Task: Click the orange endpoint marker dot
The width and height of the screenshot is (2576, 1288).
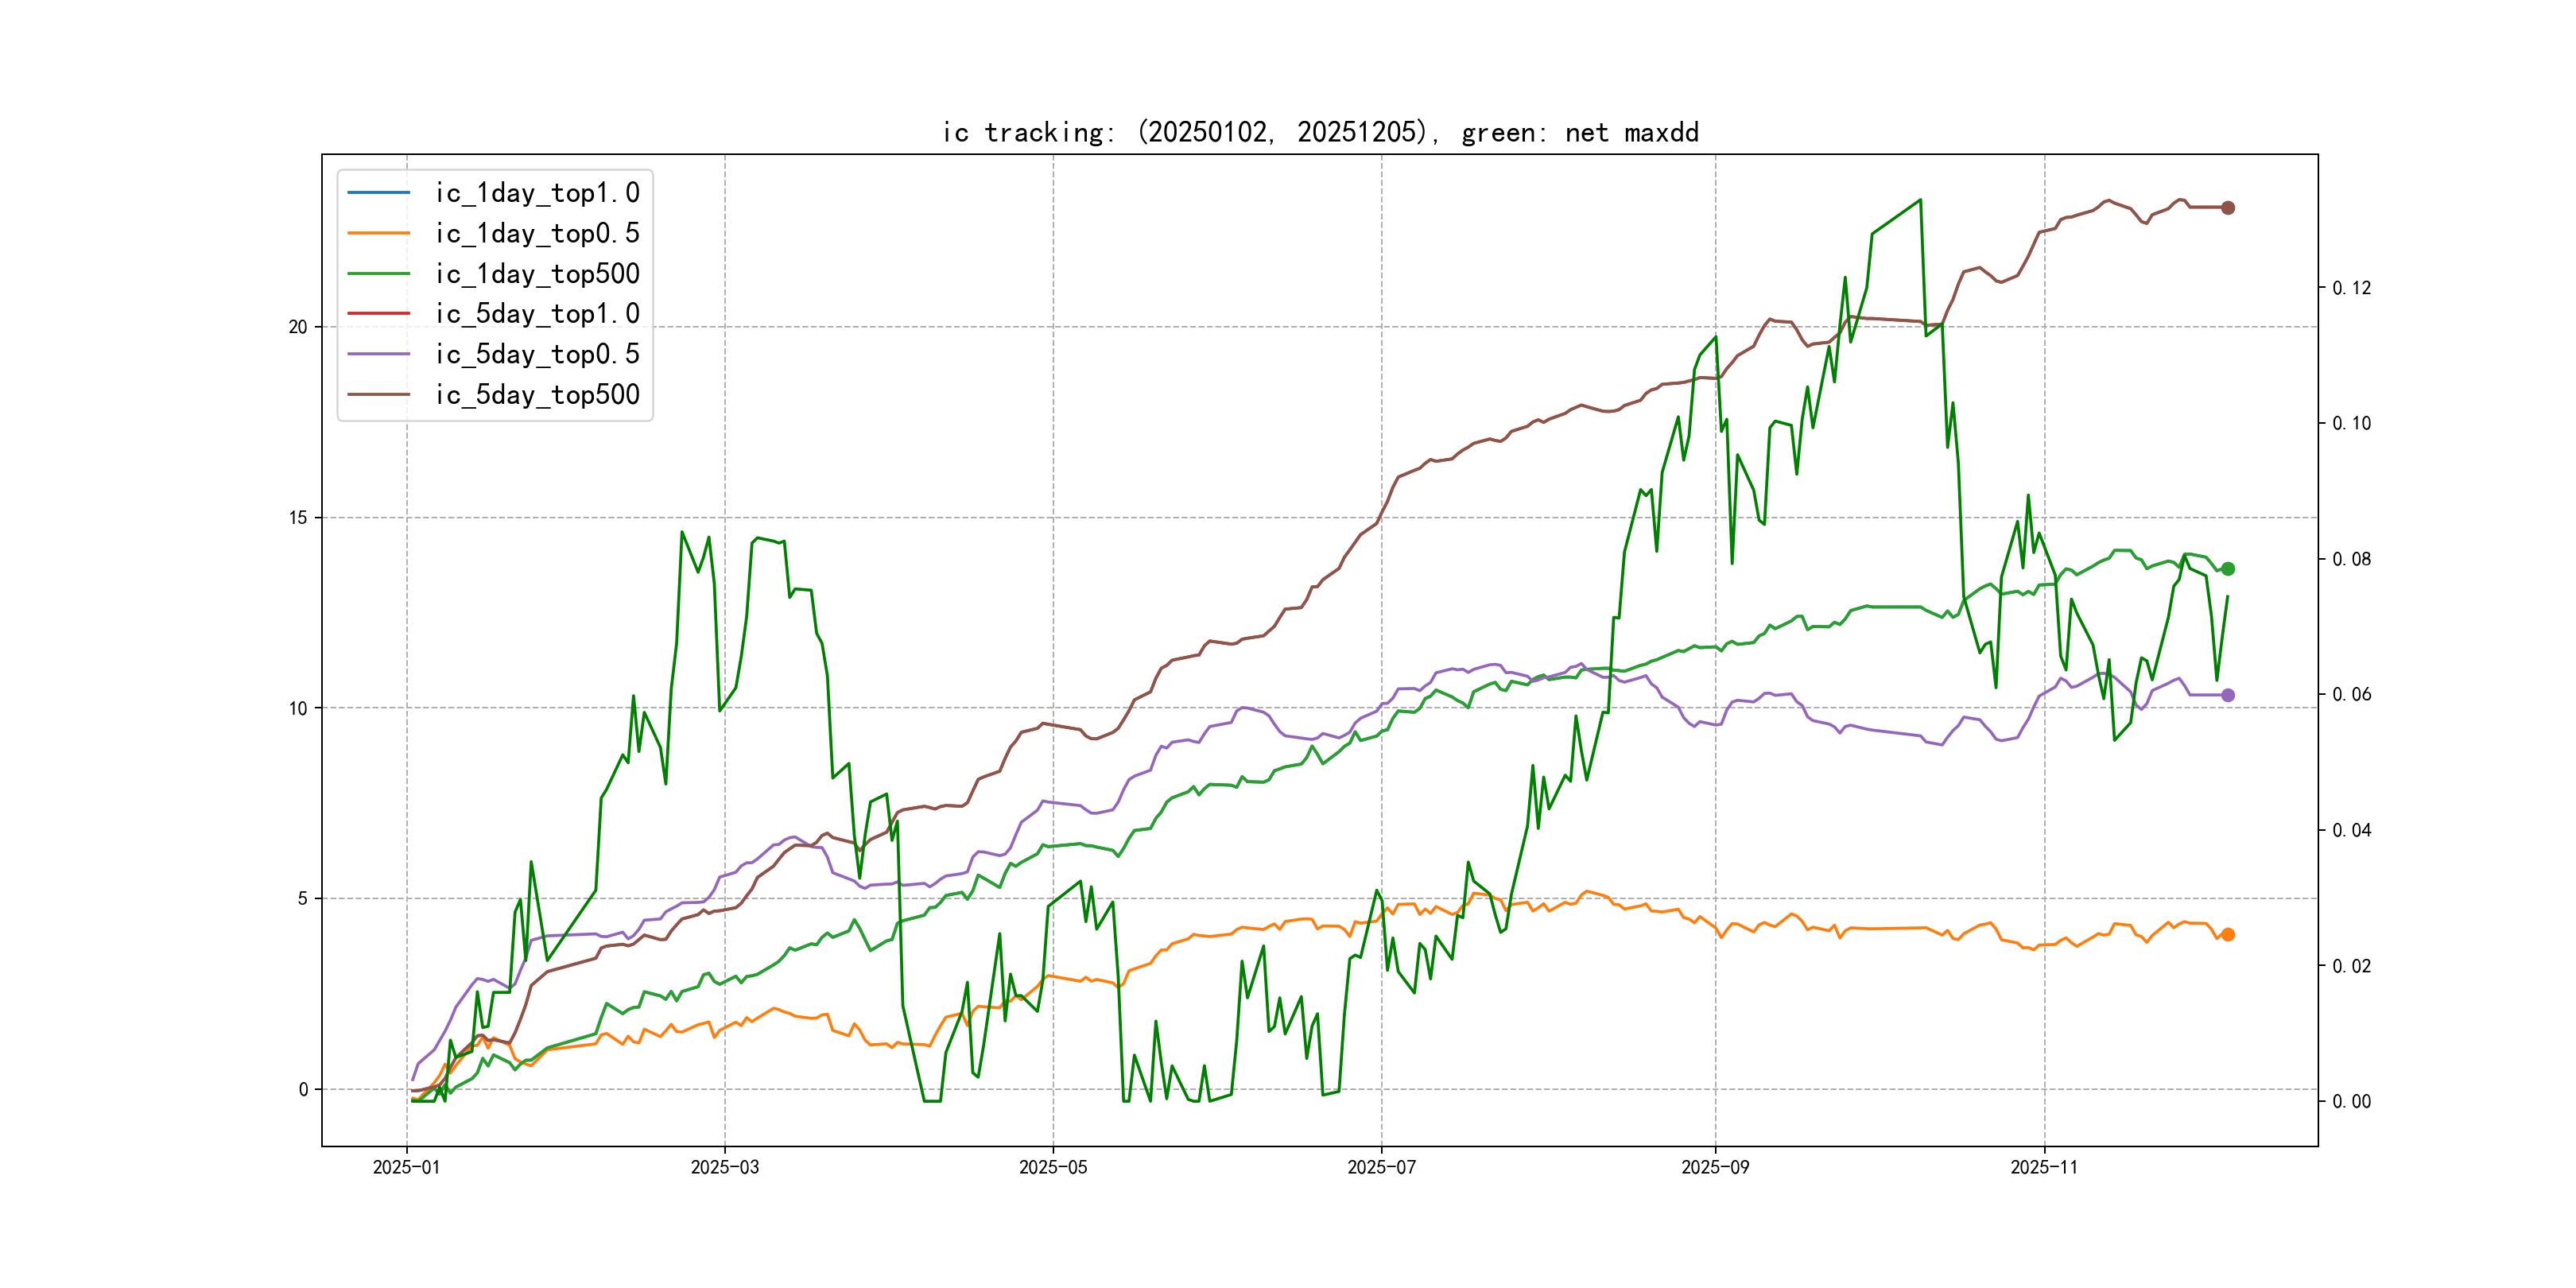Action: coord(2227,934)
